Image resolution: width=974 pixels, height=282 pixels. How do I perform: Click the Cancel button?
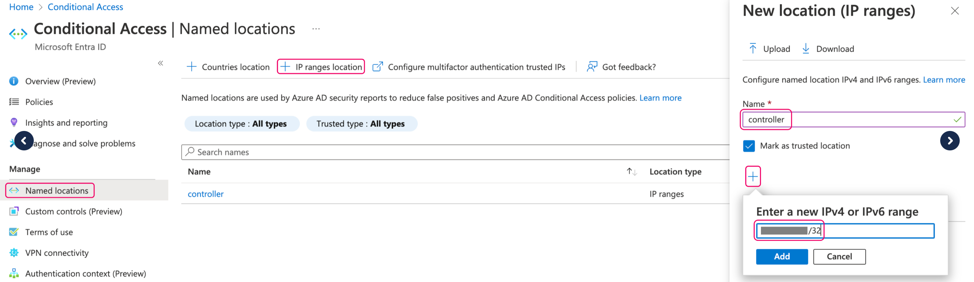[x=839, y=256]
